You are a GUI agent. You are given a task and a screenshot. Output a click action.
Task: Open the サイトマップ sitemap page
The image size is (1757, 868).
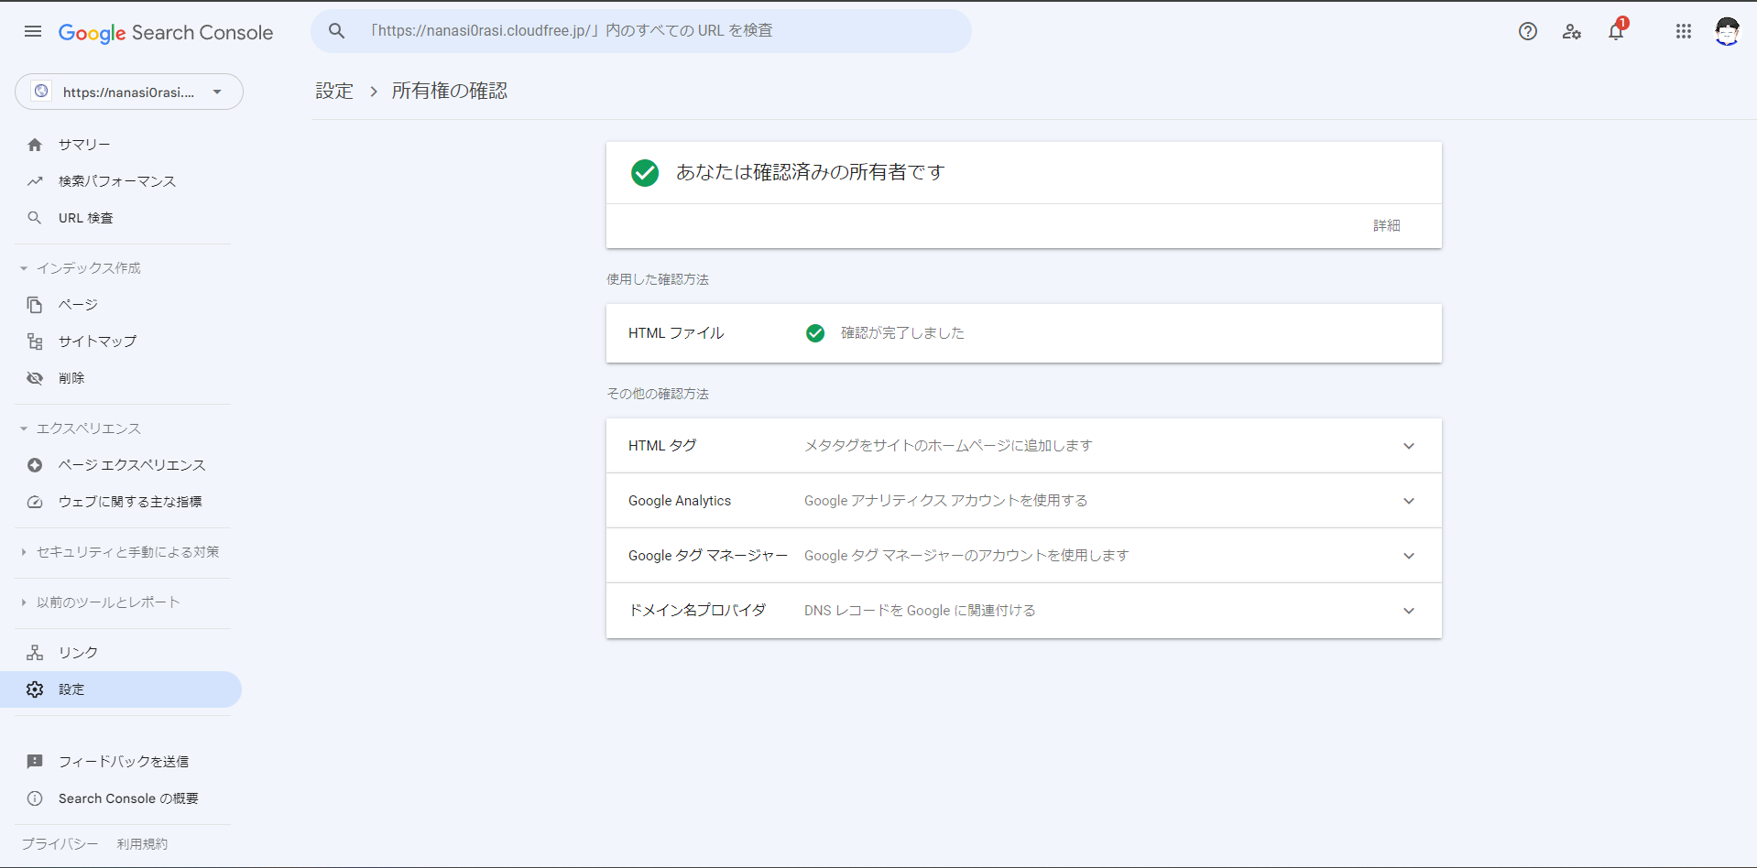tap(97, 342)
